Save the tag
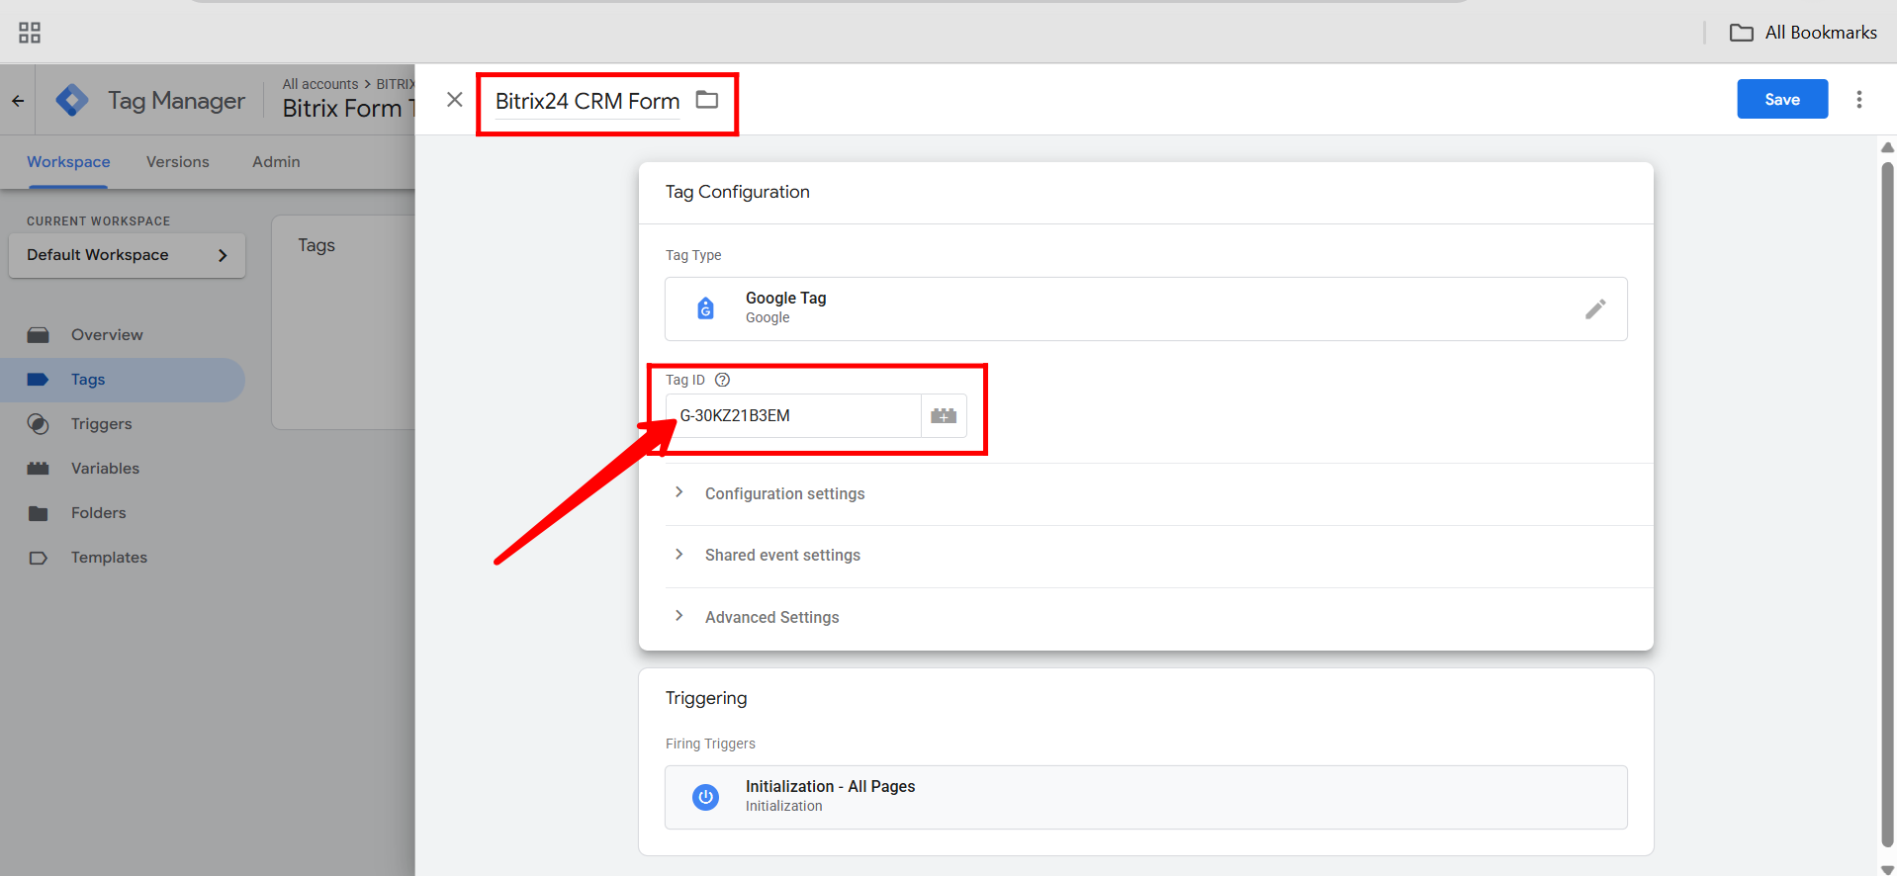This screenshot has width=1897, height=876. point(1782,99)
